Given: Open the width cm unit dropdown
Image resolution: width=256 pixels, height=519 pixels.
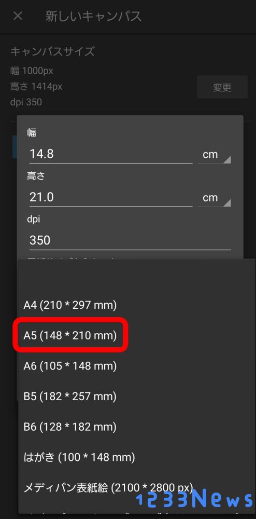Looking at the screenshot, I should (x=214, y=155).
